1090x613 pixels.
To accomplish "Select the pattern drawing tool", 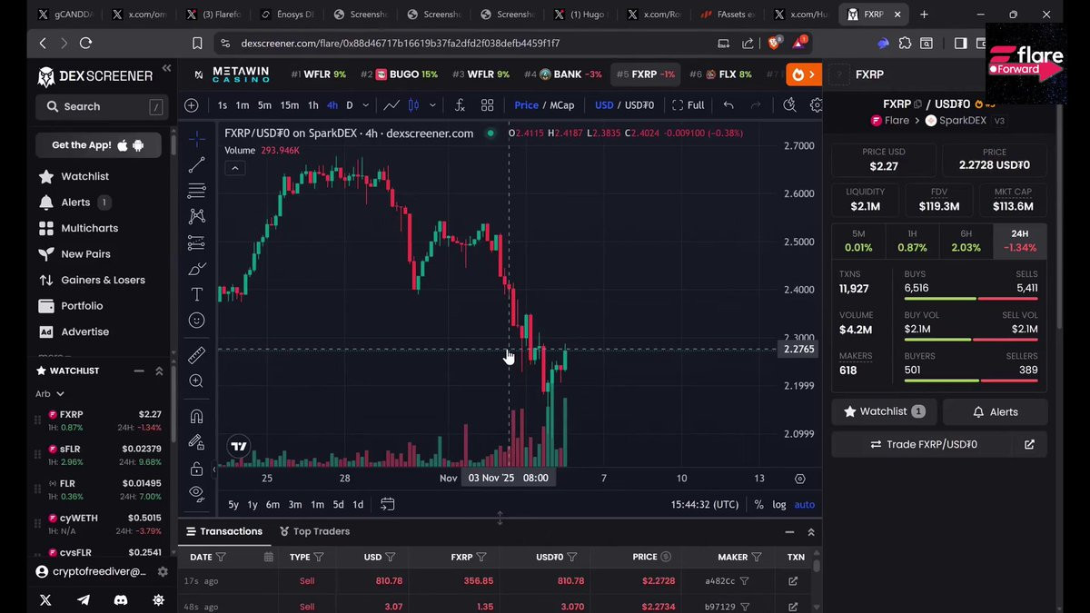I will point(196,216).
